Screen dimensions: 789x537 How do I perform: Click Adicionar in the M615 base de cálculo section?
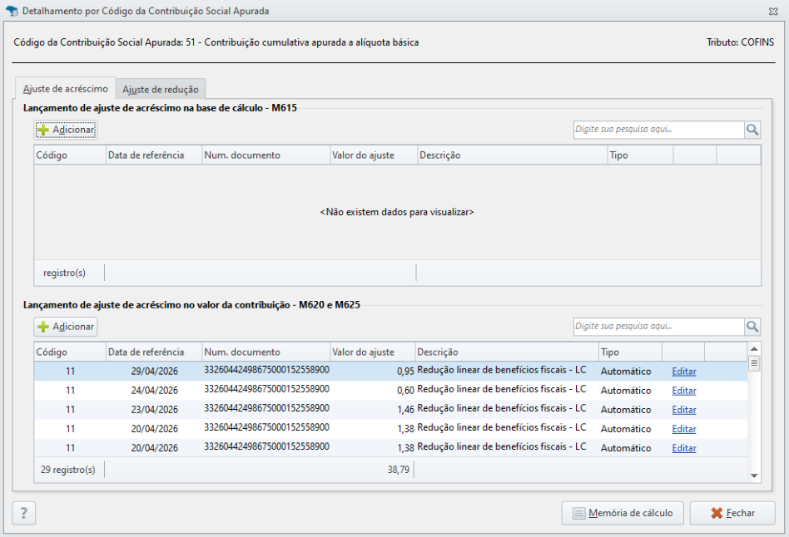[66, 130]
